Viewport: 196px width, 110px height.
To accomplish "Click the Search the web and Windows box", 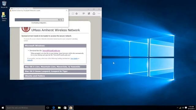I will click(x=25, y=108).
